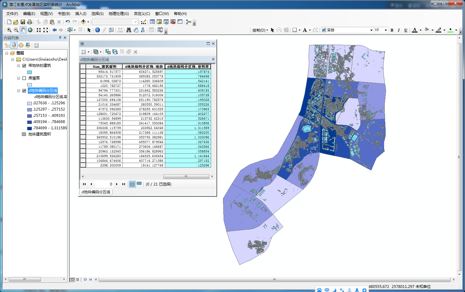Select the Zoom In tool
465x292 pixels.
(9, 30)
